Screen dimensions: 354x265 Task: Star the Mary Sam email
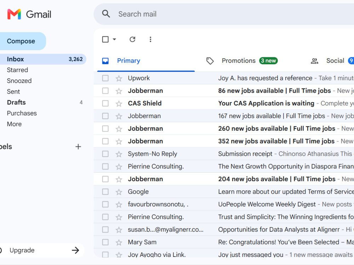pyautogui.click(x=119, y=242)
